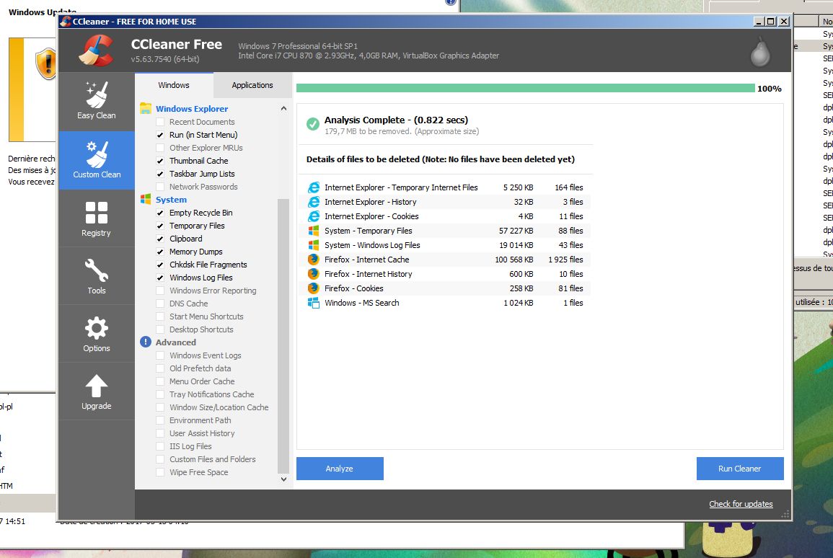Click the down chevron below Wipe Free Space
This screenshot has height=558, width=833.
[x=283, y=479]
